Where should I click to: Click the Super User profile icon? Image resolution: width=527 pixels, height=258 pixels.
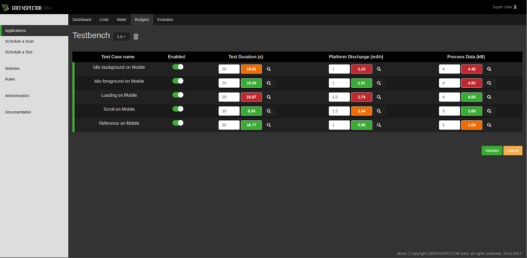click(x=515, y=7)
